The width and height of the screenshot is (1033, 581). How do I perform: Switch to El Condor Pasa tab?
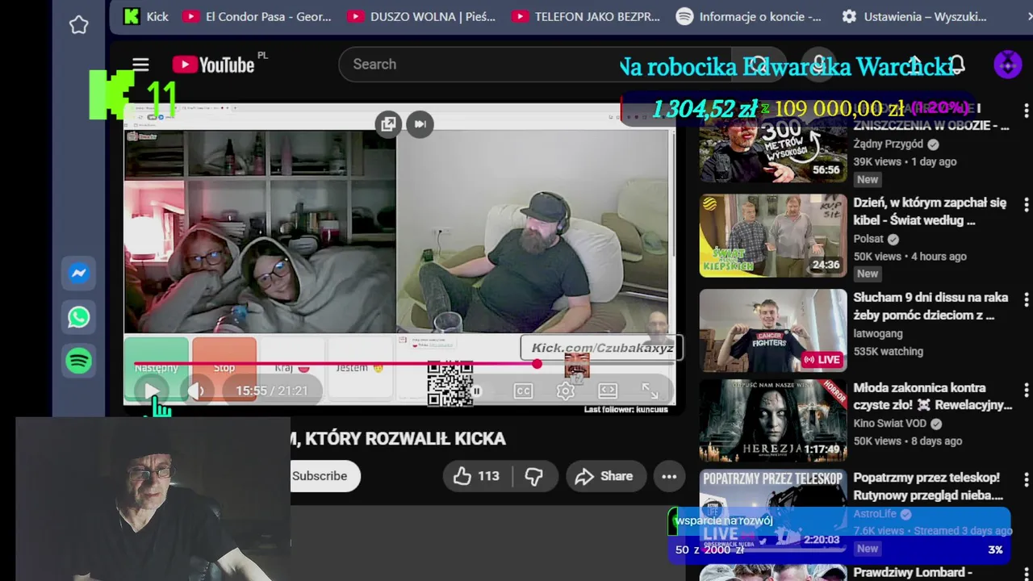pos(257,16)
